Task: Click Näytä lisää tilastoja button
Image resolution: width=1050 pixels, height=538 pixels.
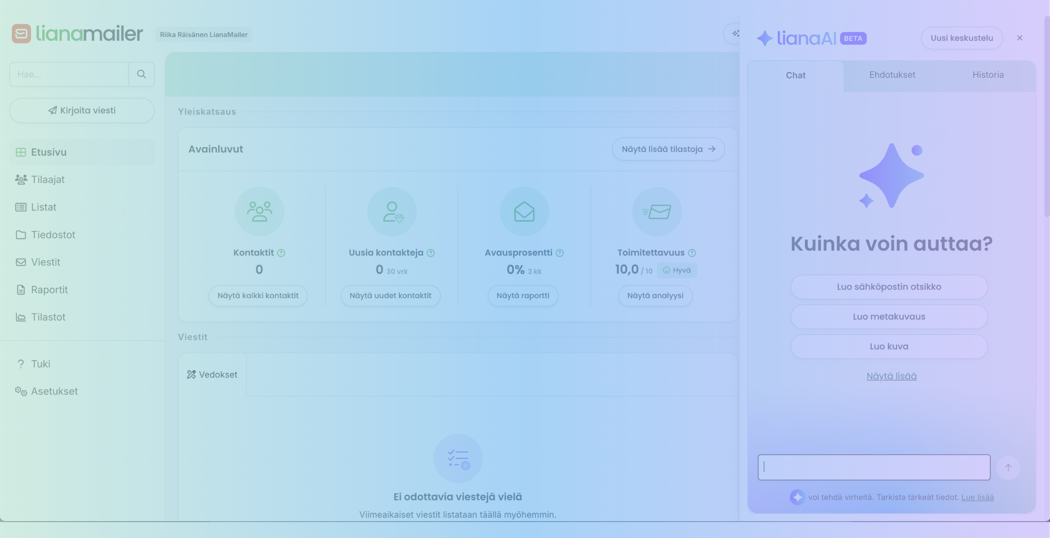Action: pos(668,149)
